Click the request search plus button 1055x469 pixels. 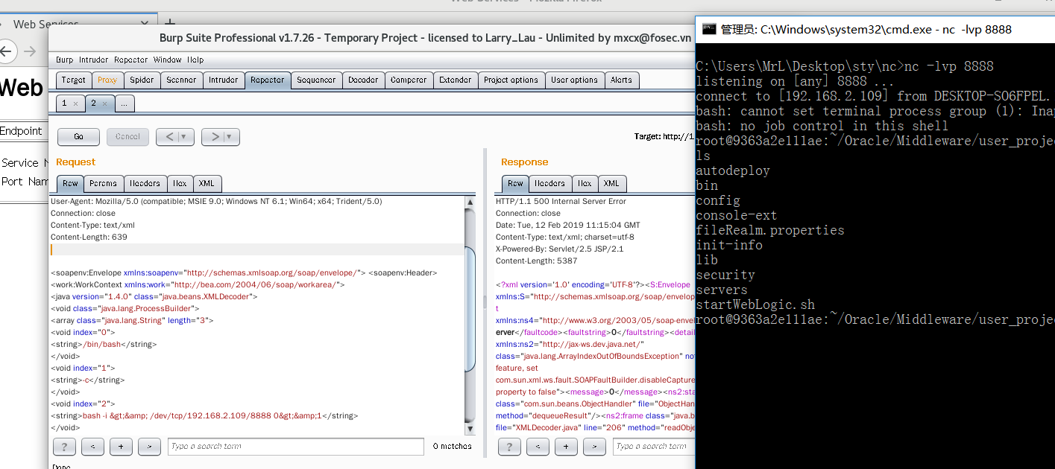coord(121,446)
